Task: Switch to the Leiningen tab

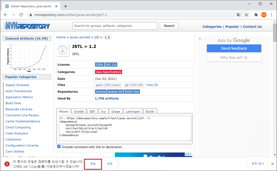Action: click(133, 111)
